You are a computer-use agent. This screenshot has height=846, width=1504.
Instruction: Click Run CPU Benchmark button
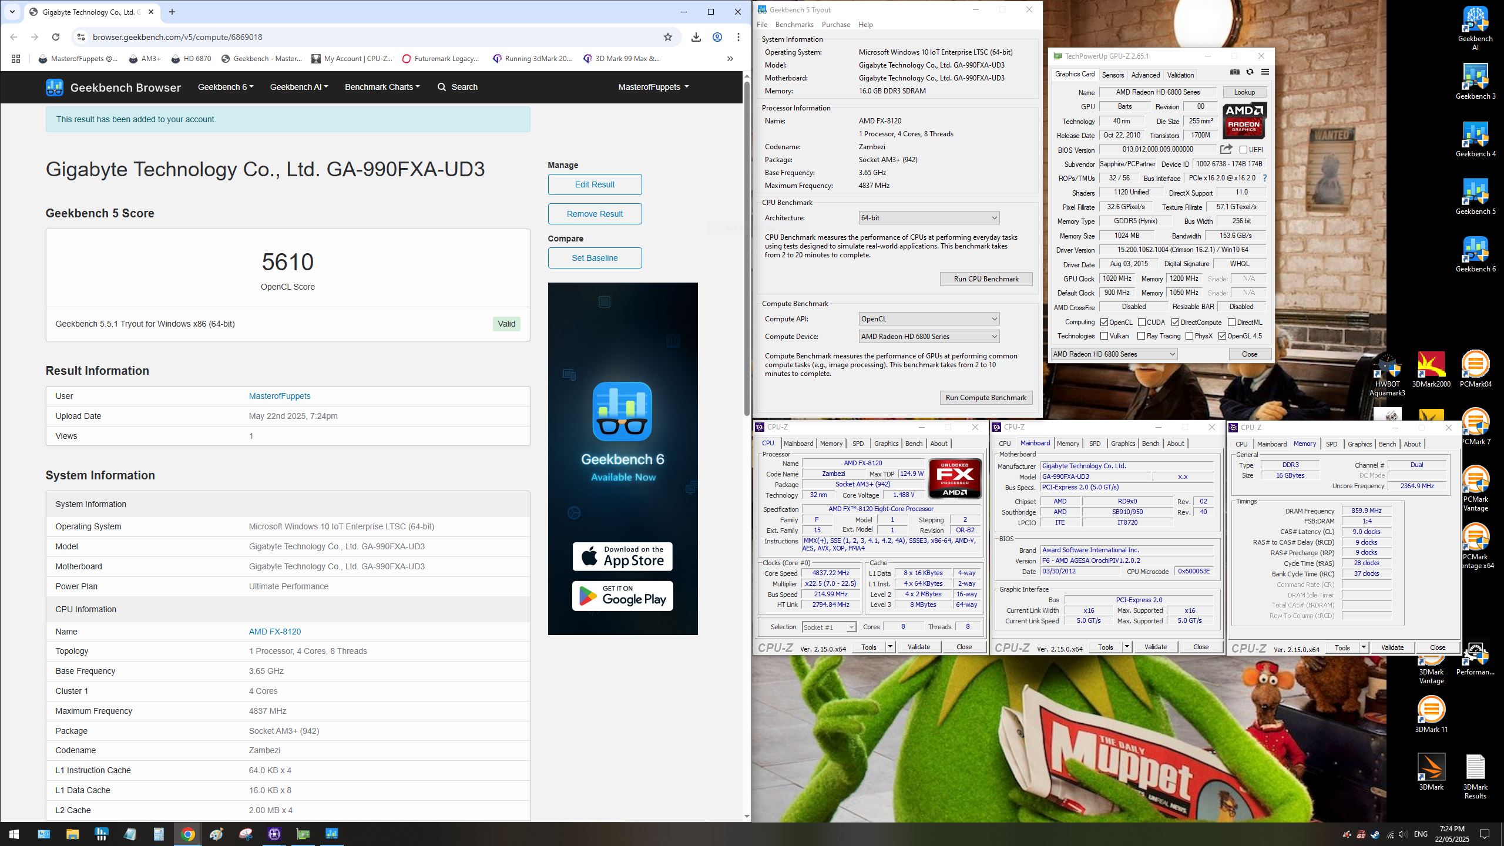tap(986, 279)
